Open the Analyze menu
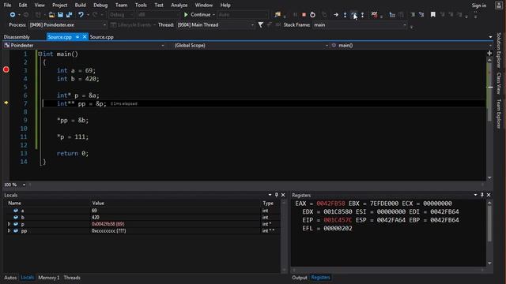Screen dimensions: 506x284 (179, 6)
